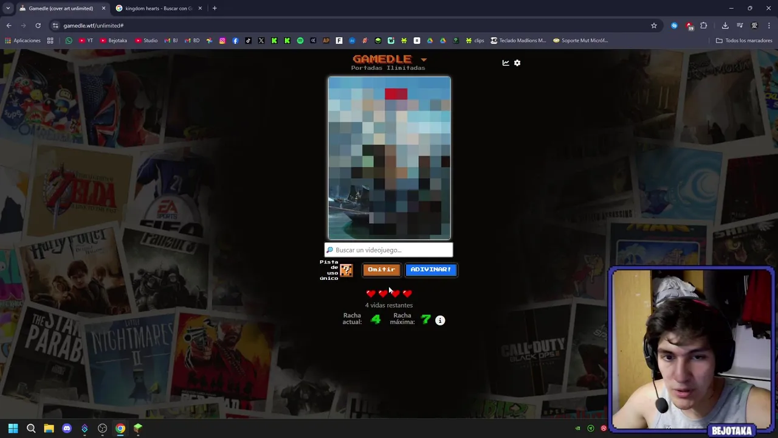Open the Chrome profile avatar

[754, 26]
